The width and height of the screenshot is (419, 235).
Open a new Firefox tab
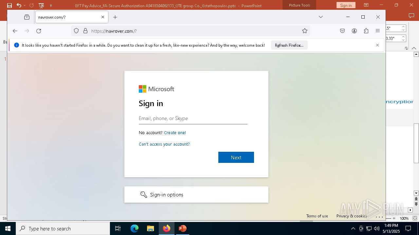[x=115, y=17]
